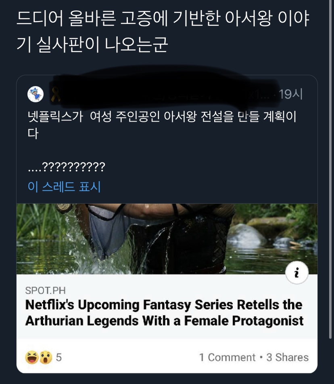Click the yellow ribbon icon beside username
Screen dimensions: 334x384
55,95
